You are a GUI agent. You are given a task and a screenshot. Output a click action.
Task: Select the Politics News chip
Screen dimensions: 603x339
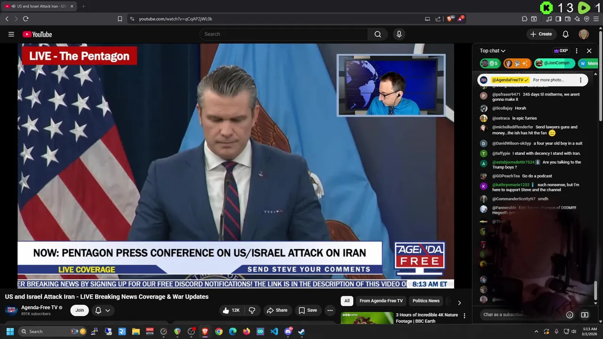pos(426,301)
